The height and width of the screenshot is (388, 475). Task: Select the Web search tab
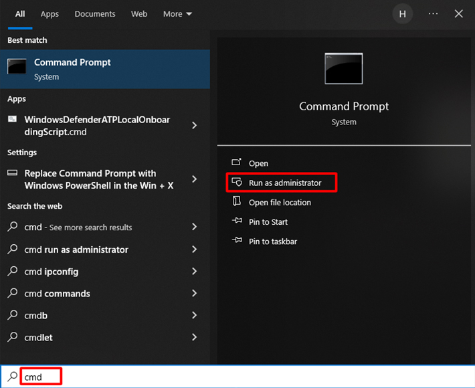139,14
